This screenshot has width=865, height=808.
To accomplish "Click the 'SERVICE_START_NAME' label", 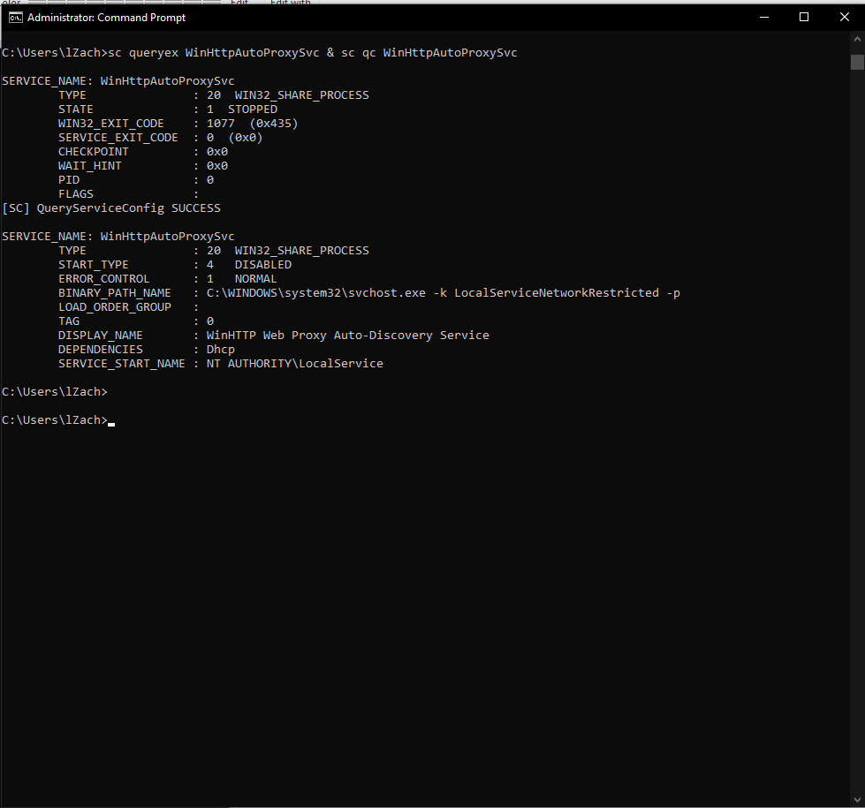I will pos(121,364).
